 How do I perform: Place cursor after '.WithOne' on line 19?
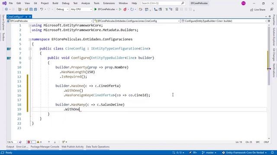click(x=80, y=109)
